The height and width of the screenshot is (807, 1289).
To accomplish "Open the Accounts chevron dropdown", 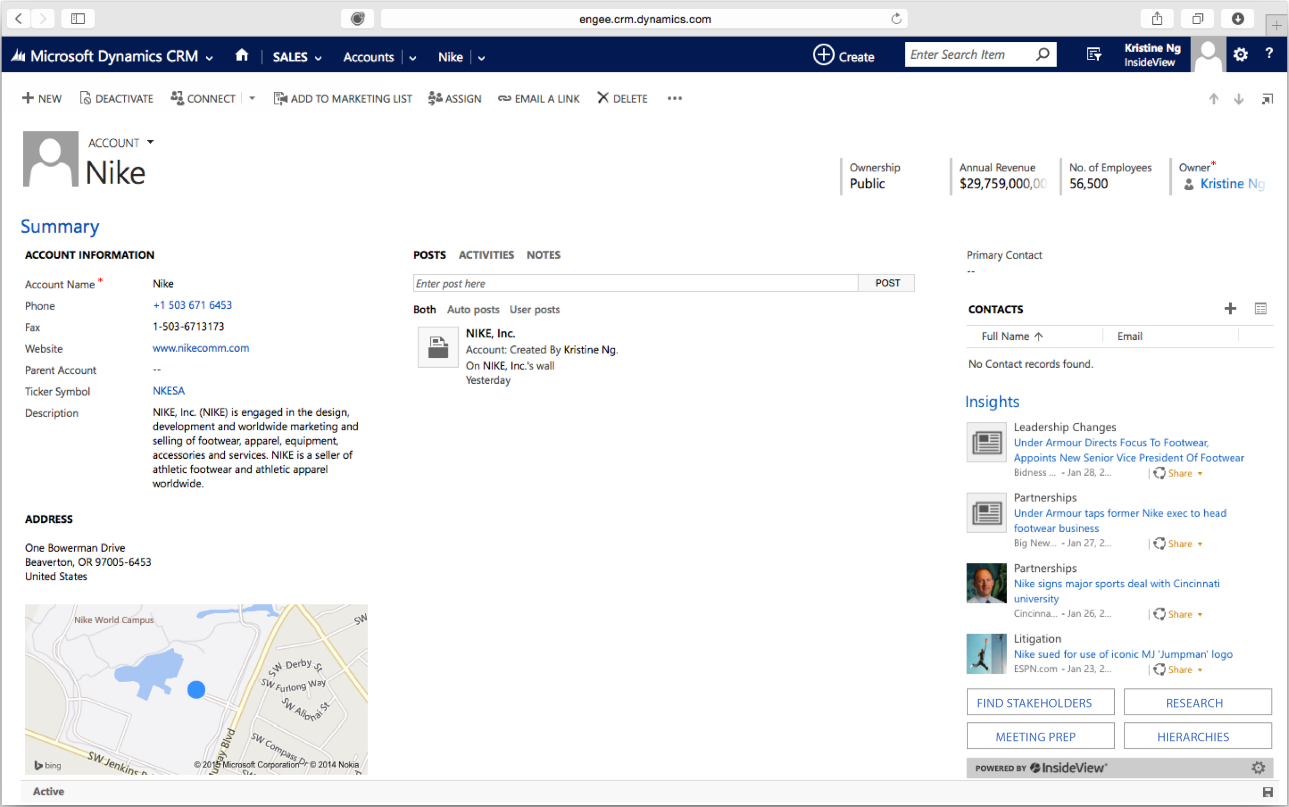I will click(x=412, y=58).
